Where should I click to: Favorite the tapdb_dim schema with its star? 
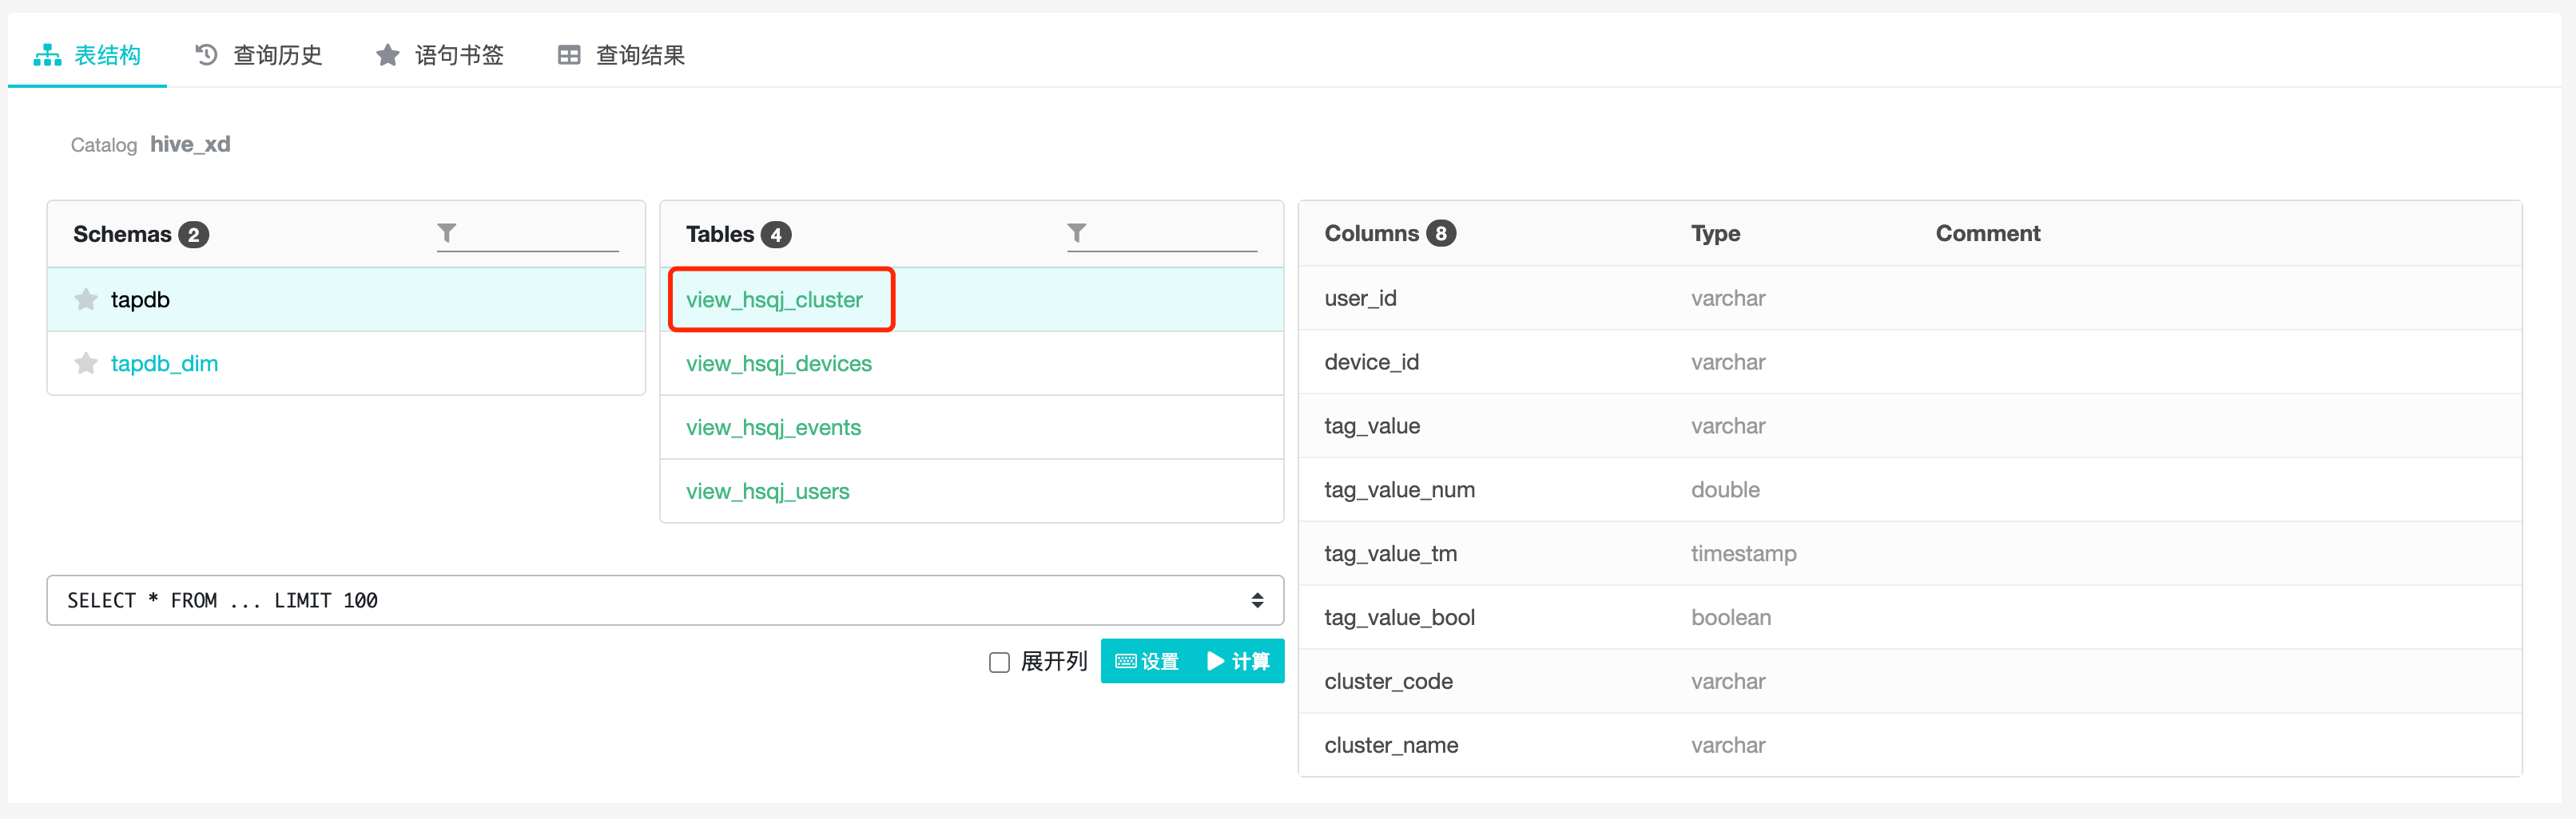pyautogui.click(x=86, y=363)
